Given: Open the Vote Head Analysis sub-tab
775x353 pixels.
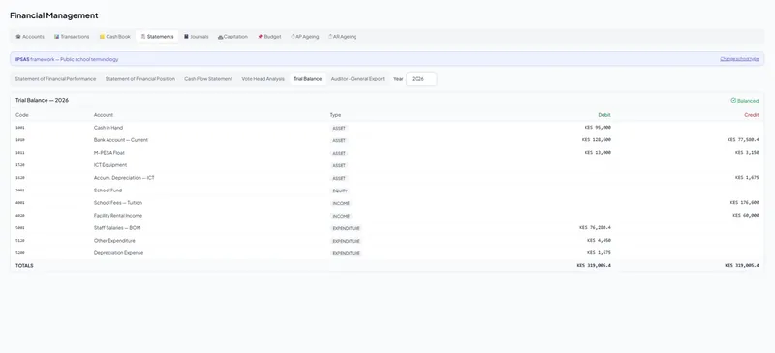Looking at the screenshot, I should tap(263, 79).
